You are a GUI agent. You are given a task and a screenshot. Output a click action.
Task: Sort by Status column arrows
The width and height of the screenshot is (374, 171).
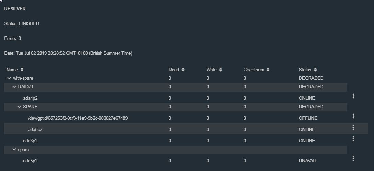pos(315,70)
